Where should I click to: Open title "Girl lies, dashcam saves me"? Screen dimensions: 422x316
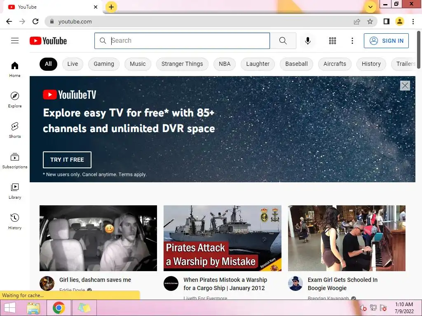(x=95, y=280)
